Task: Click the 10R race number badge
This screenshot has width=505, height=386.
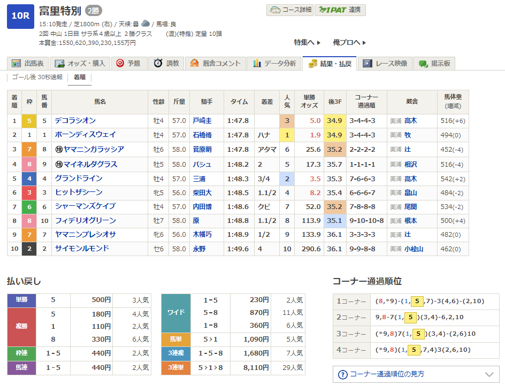Action: (20, 16)
